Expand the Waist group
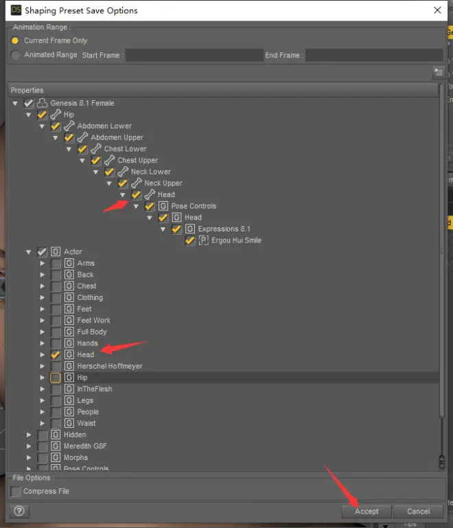Image resolution: width=453 pixels, height=528 pixels. click(42, 423)
